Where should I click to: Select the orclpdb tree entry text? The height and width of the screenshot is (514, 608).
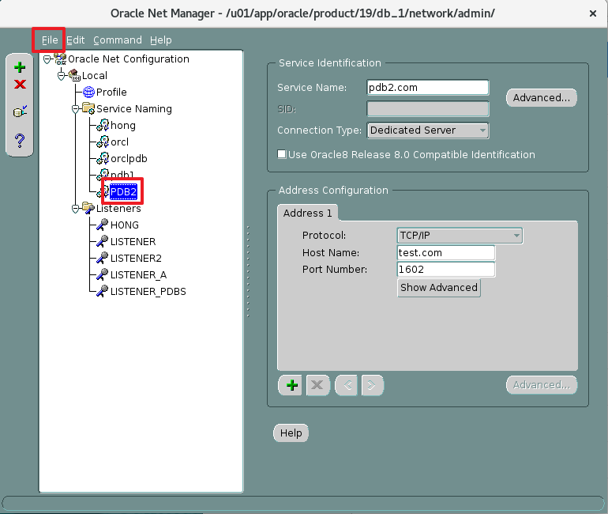click(x=129, y=159)
